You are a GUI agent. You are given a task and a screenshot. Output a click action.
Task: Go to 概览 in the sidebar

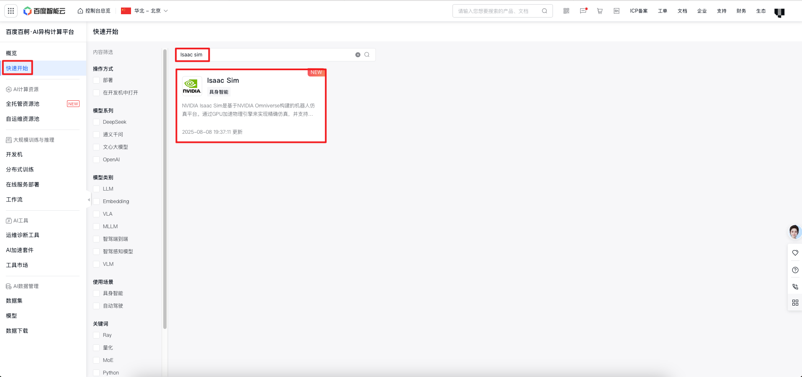(11, 53)
